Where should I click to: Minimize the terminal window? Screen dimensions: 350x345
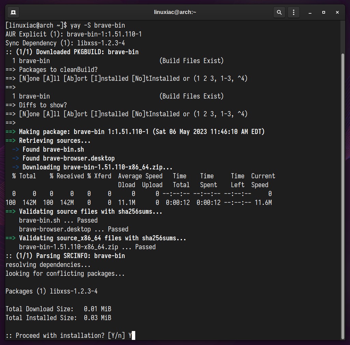(310, 13)
